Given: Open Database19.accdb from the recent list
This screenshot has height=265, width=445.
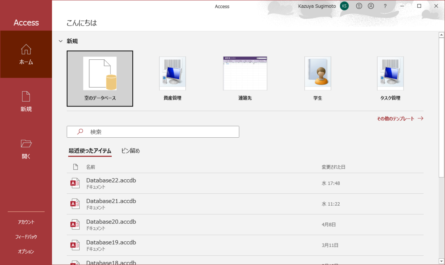Looking at the screenshot, I should [245, 245].
